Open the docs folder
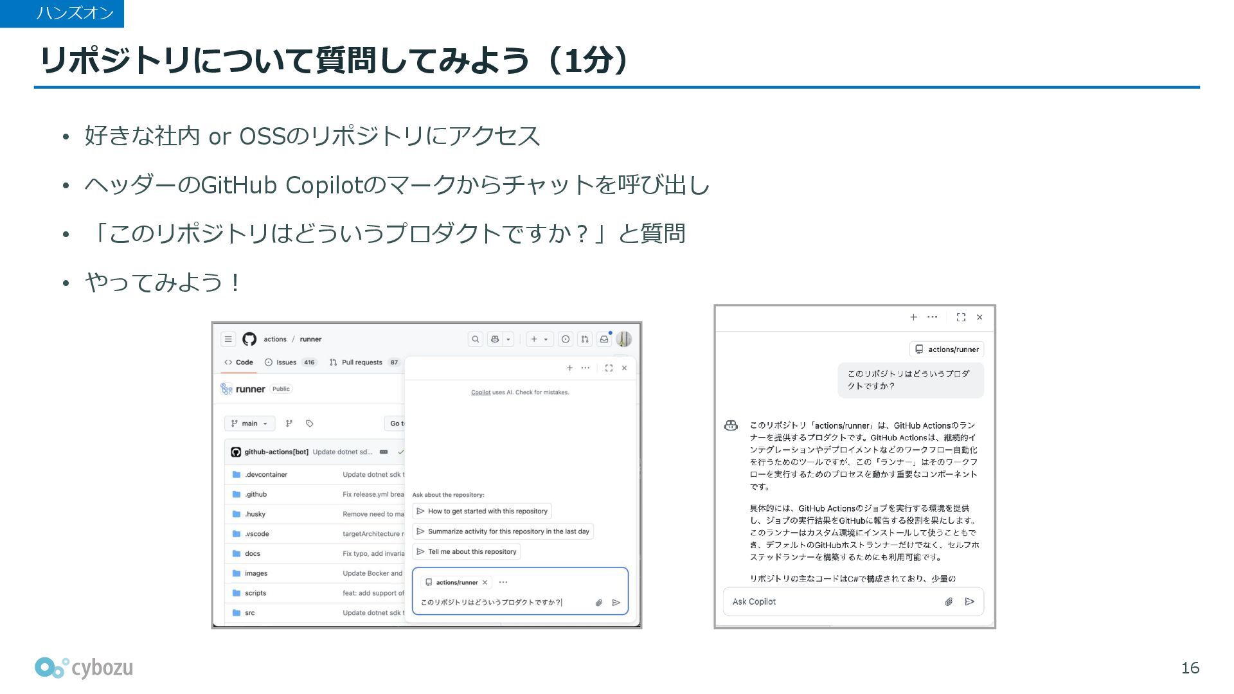The image size is (1234, 694). point(252,553)
